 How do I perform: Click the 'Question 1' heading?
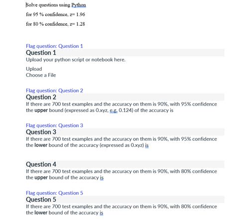(41, 53)
